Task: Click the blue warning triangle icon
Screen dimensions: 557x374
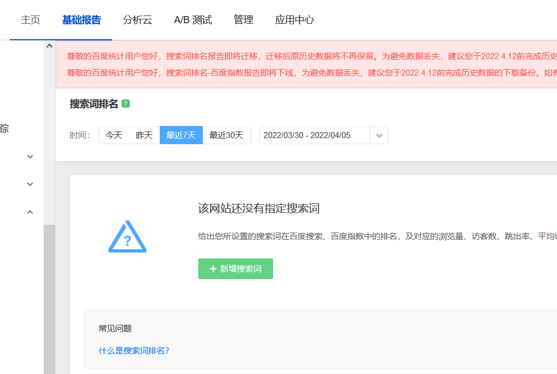Action: pos(127,237)
